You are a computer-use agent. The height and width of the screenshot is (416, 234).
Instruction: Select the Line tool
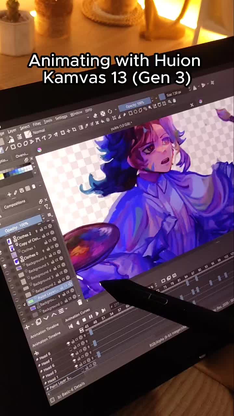point(6,149)
